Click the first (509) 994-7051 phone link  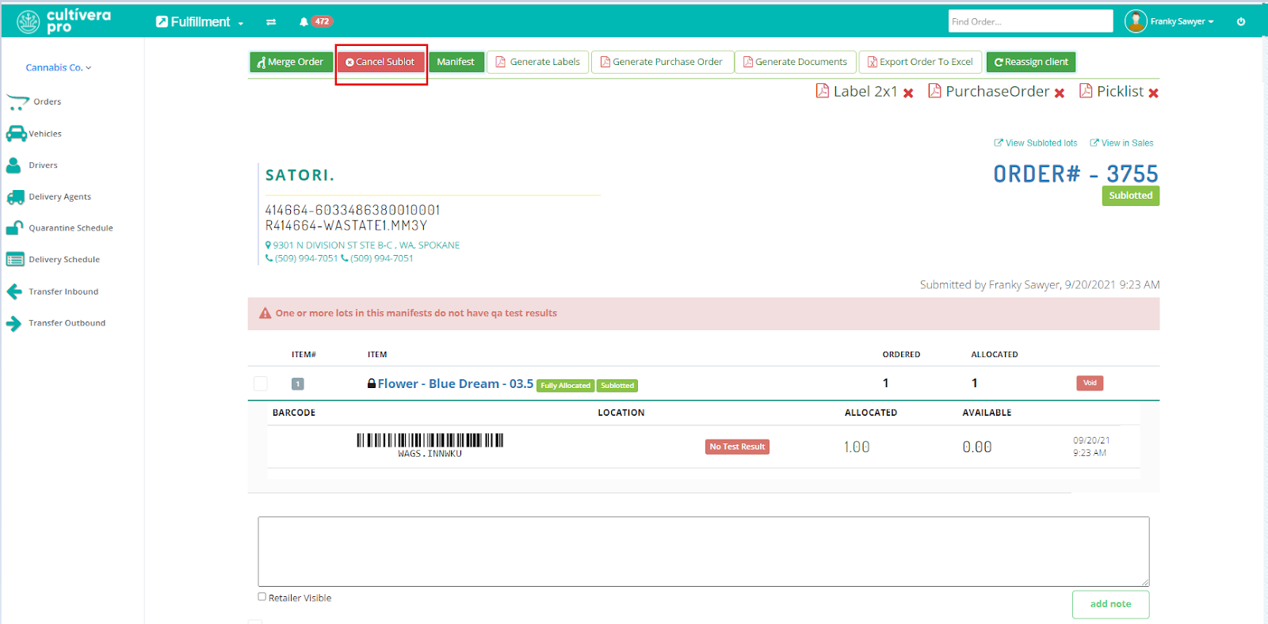click(x=302, y=258)
